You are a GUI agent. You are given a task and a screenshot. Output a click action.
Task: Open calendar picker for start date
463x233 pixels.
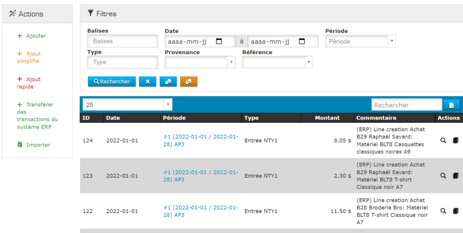tap(219, 41)
